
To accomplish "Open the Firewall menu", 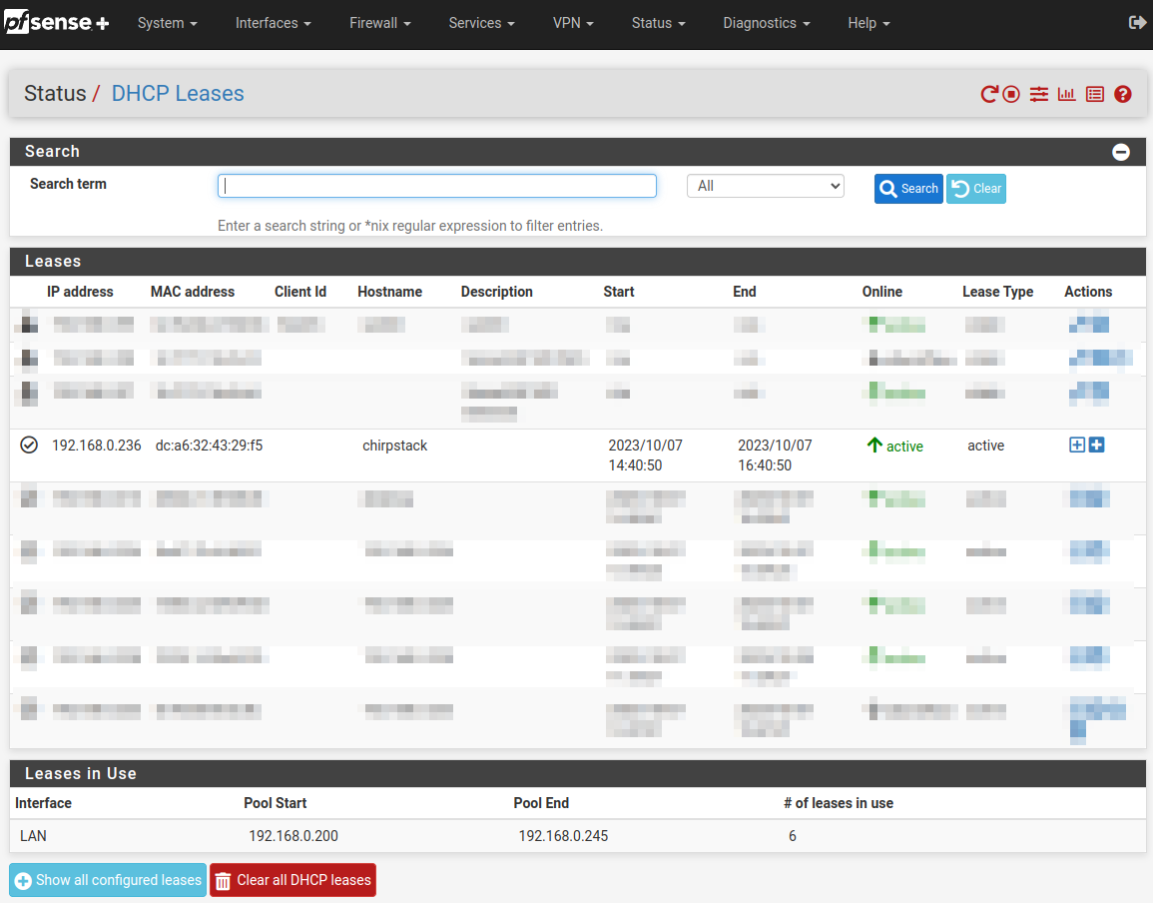I will coord(379,23).
